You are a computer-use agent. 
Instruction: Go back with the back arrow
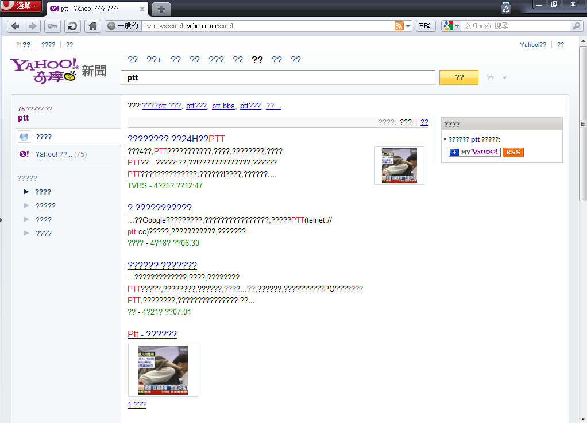point(16,26)
